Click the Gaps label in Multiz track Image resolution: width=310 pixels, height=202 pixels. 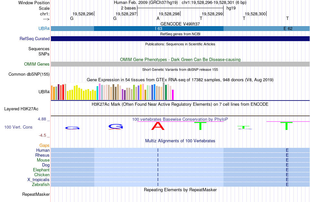44,146
